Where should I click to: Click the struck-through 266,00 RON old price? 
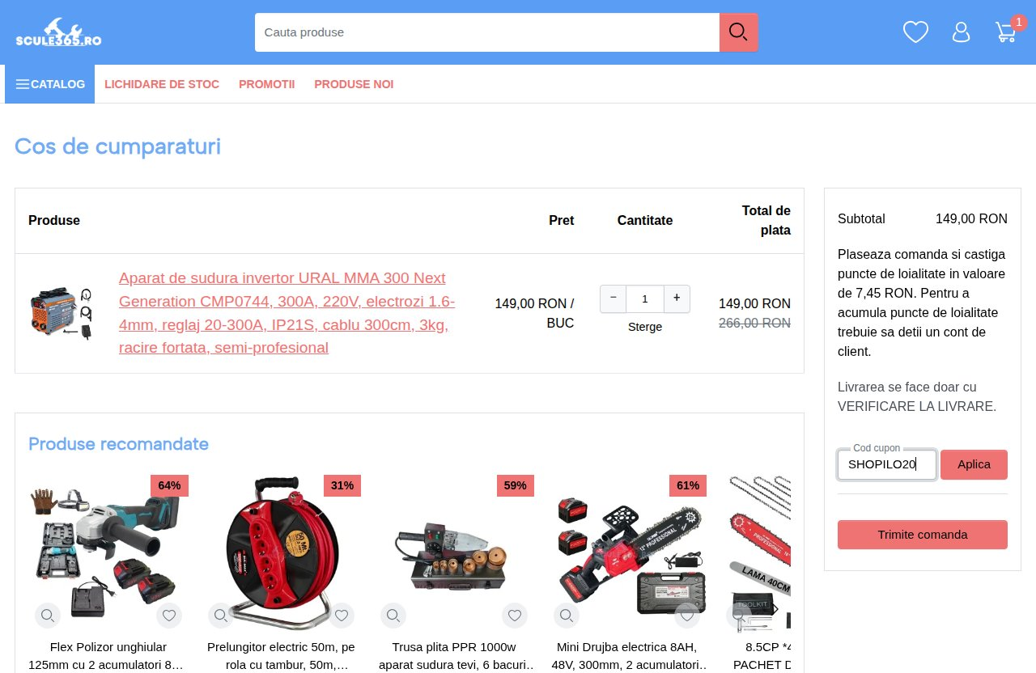pyautogui.click(x=754, y=323)
